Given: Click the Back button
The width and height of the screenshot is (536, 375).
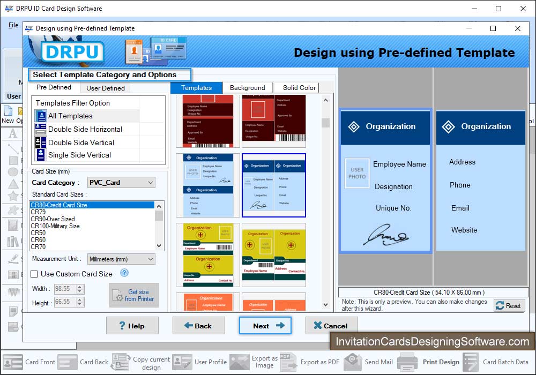Looking at the screenshot, I should (x=199, y=326).
